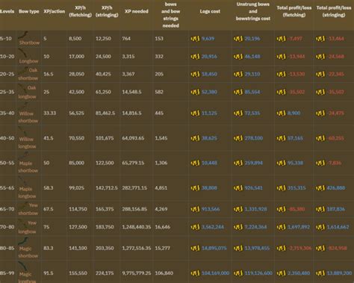Sort by XP/action column header
The image size is (354, 283).
[x=55, y=11]
